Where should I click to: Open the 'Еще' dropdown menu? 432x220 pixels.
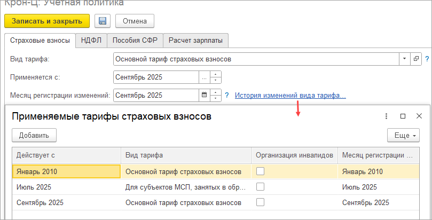point(404,135)
